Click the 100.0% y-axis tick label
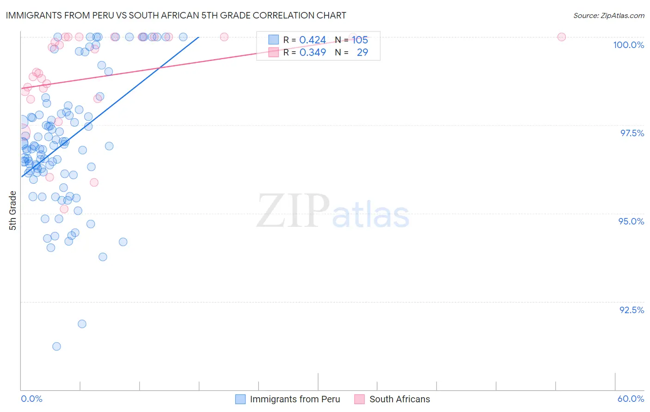650x412 pixels. click(628, 45)
